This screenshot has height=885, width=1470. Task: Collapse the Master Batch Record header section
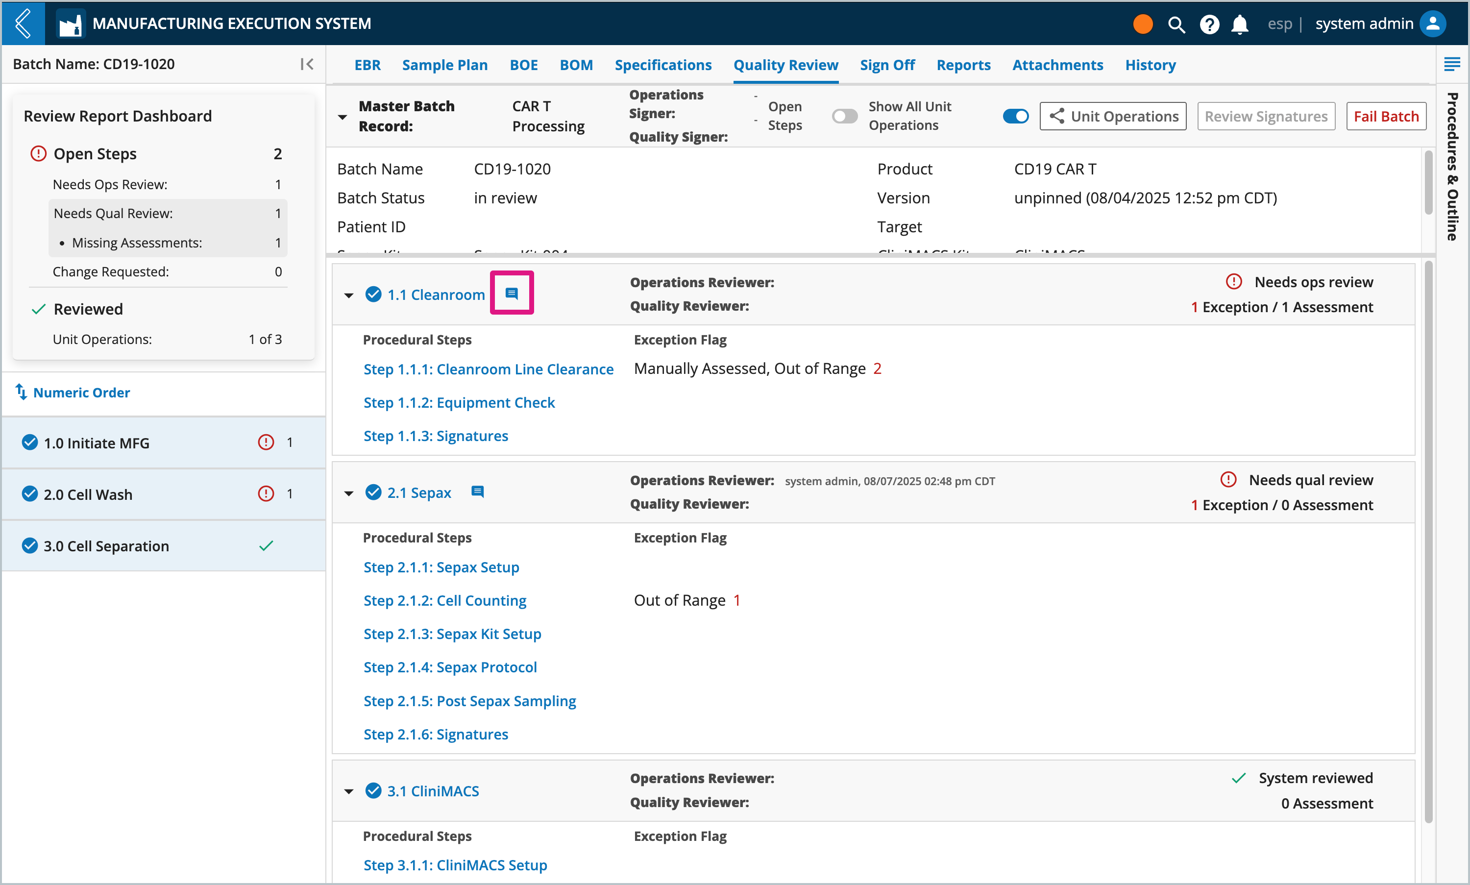pyautogui.click(x=343, y=117)
